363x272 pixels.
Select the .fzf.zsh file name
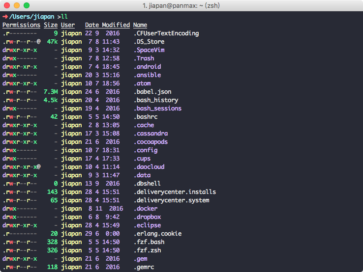(x=148, y=250)
